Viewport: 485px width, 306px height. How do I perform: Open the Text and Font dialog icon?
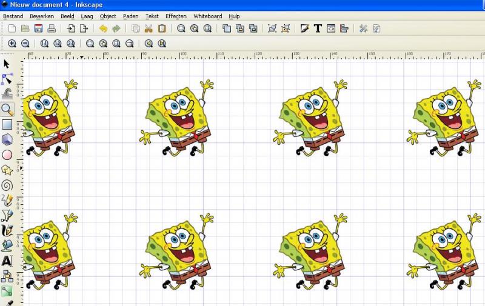(x=318, y=28)
